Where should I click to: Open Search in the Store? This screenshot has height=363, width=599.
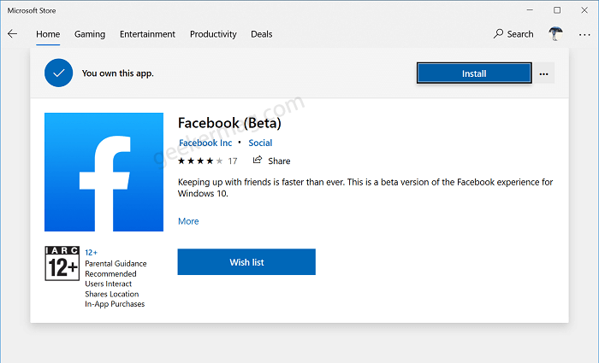click(513, 34)
